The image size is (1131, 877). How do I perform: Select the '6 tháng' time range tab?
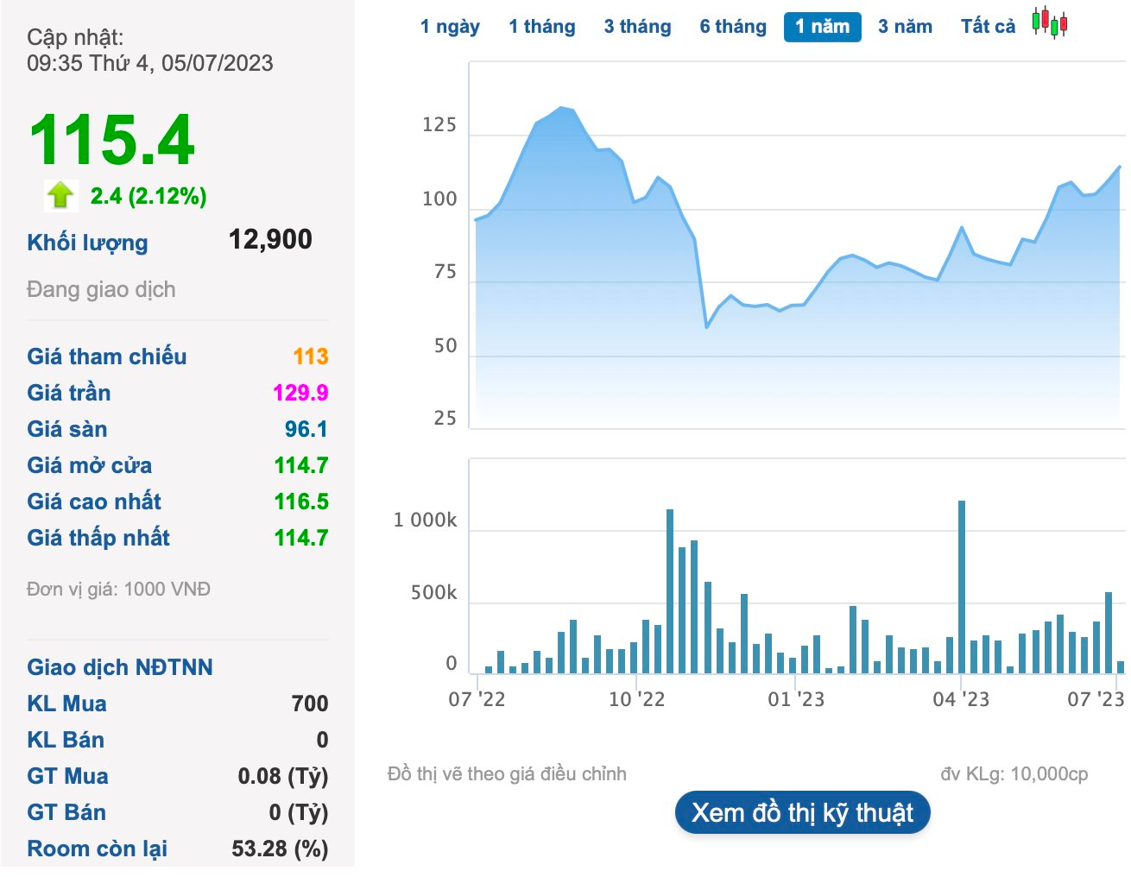click(x=733, y=27)
